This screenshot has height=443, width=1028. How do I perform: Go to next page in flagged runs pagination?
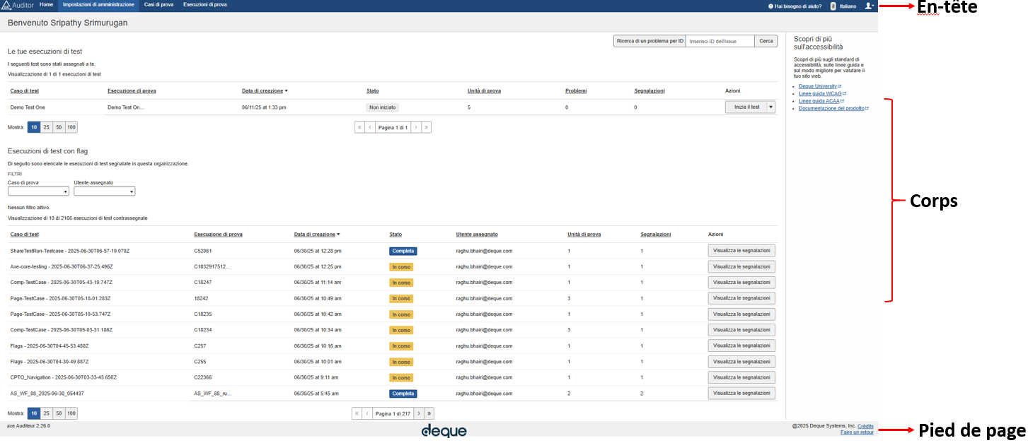[417, 413]
